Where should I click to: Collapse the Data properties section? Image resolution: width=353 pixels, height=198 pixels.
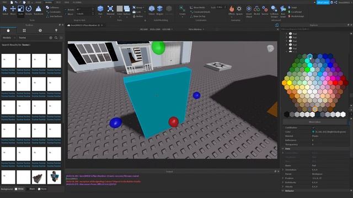[x=283, y=148]
